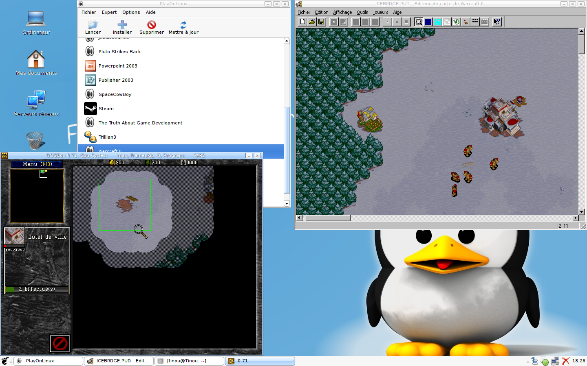587x366 pixels.
Task: Click the red cancel button in Warcraft panel
Action: [60, 344]
